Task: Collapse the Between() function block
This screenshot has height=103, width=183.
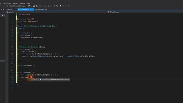Action: click(18, 66)
